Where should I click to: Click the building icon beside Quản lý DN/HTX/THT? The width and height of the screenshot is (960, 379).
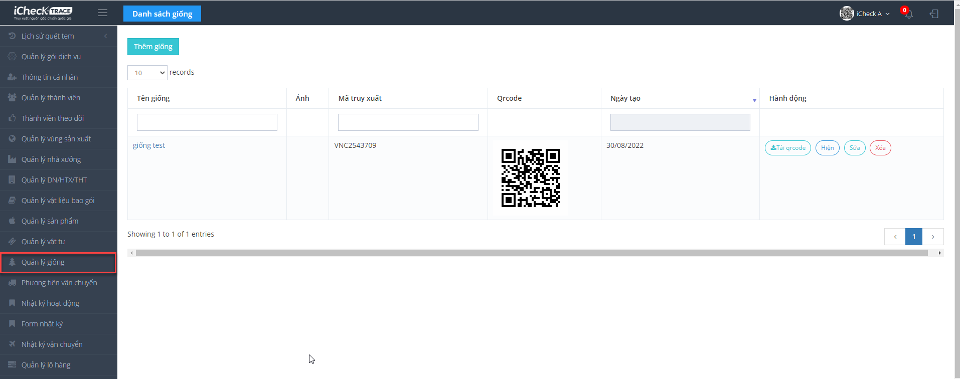coord(12,179)
